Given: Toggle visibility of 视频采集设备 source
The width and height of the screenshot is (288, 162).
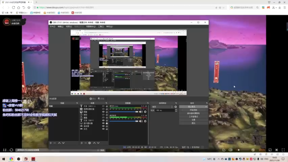Looking at the screenshot, I should tap(103, 109).
